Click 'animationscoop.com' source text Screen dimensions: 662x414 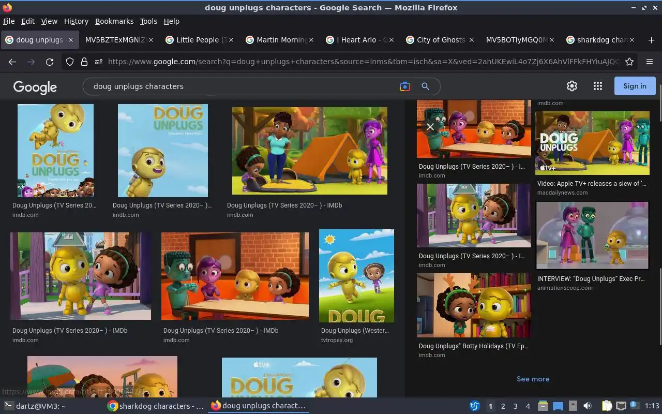click(565, 288)
